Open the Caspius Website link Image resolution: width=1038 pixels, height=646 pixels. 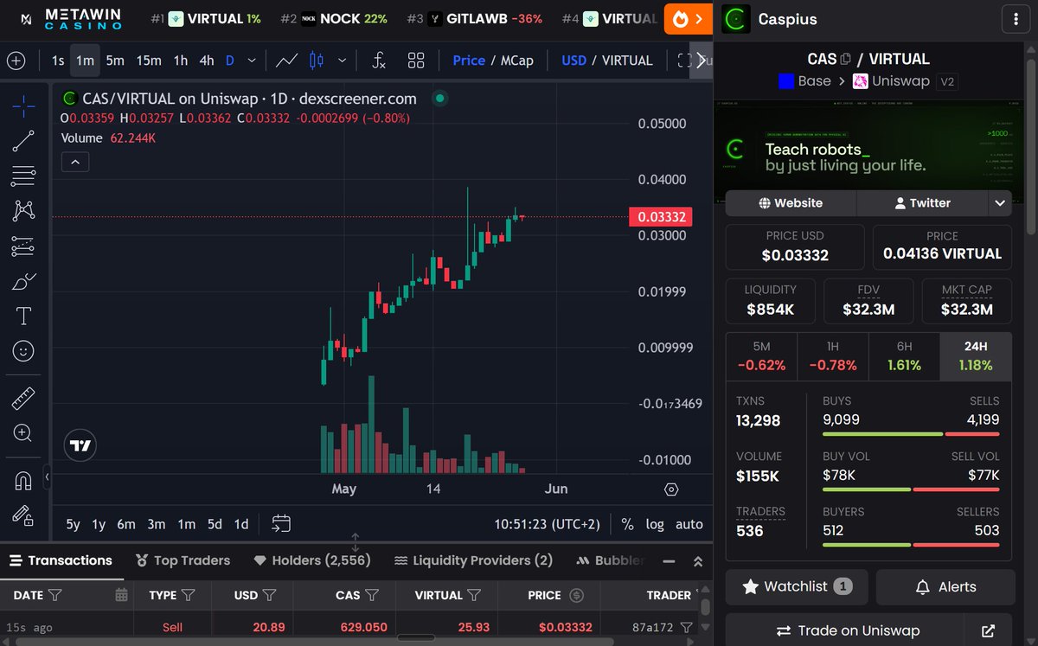(x=791, y=203)
